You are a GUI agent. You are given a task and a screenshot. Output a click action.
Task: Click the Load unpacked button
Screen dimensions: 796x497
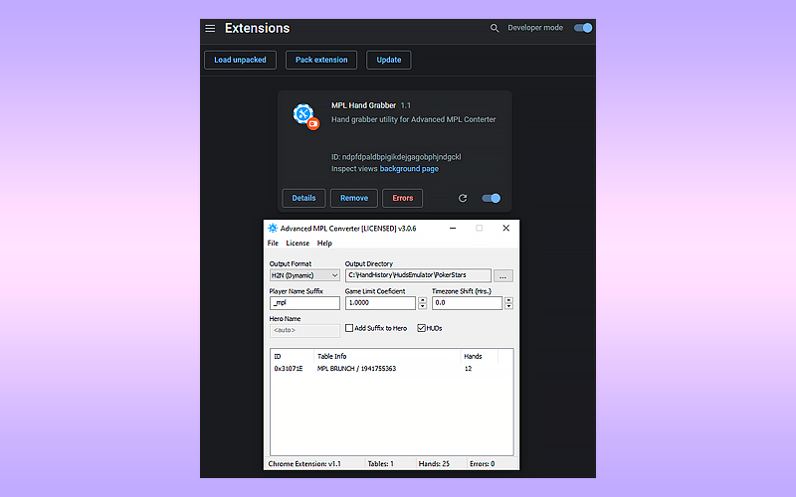coord(240,60)
